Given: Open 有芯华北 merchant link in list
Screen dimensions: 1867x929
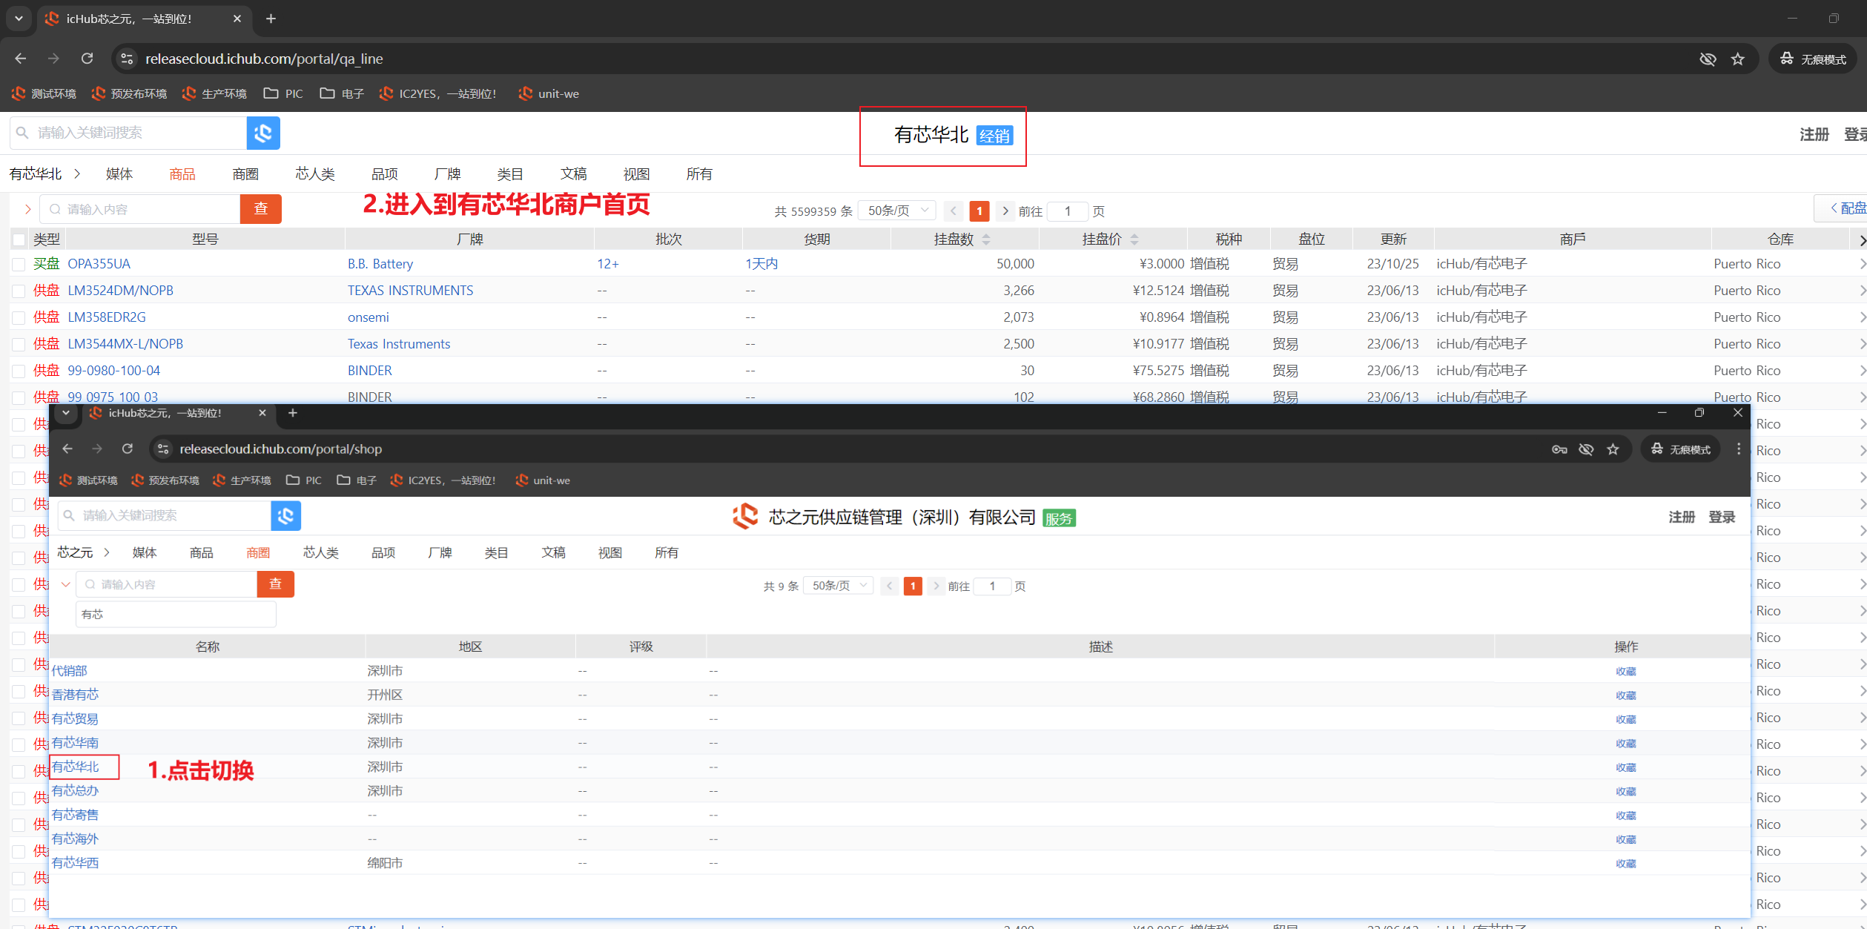Looking at the screenshot, I should [75, 767].
